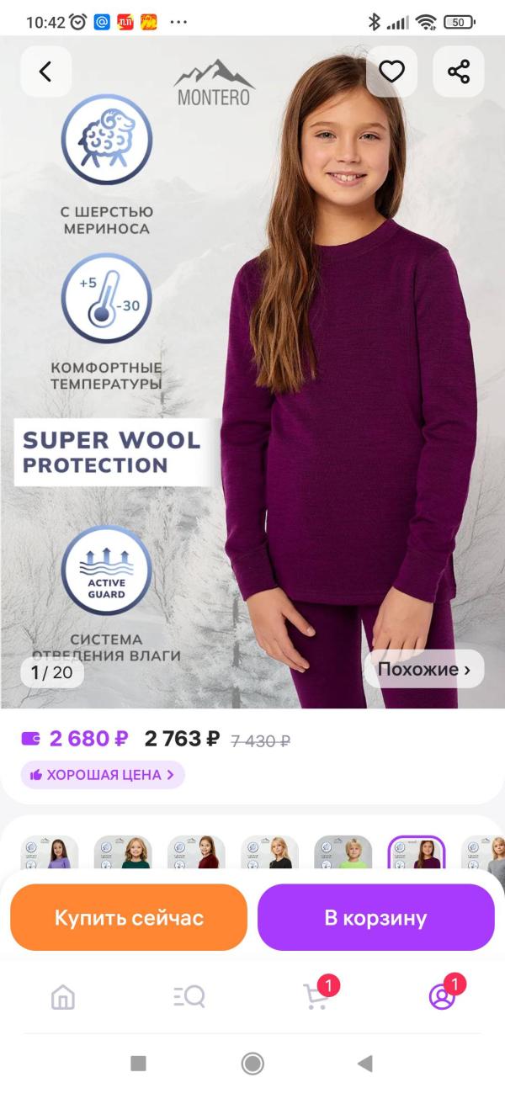Click В корзину button

(x=376, y=917)
